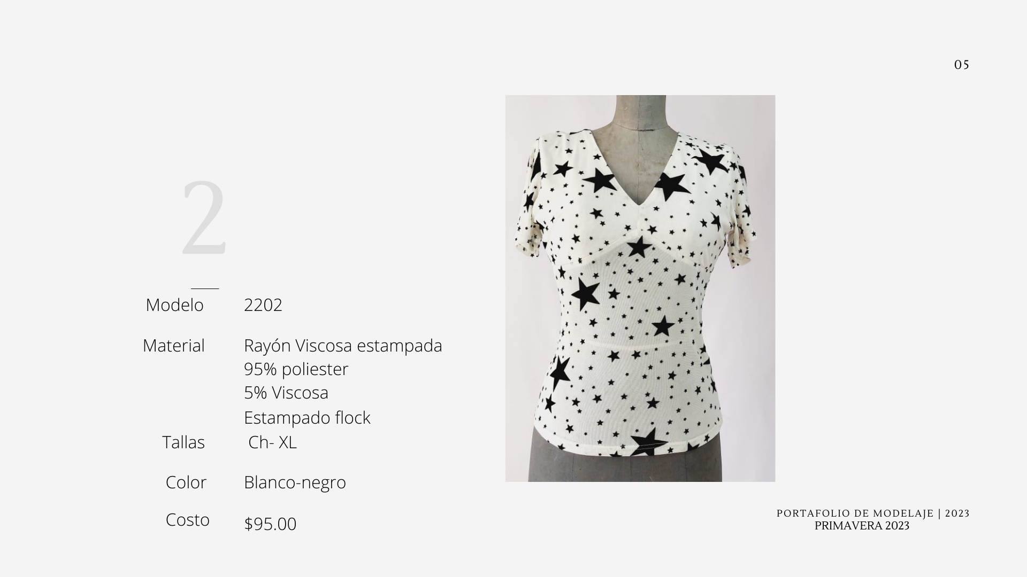Click the PORTAFOLIO DE MODELAJE | 2023 footer

(x=873, y=513)
